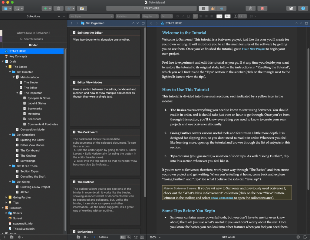Open the Palatino font dropdown
The width and height of the screenshot is (310, 240).
(128, 16)
